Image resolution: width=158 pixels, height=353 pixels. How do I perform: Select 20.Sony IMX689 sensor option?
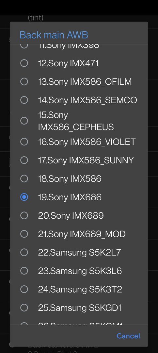(79, 216)
